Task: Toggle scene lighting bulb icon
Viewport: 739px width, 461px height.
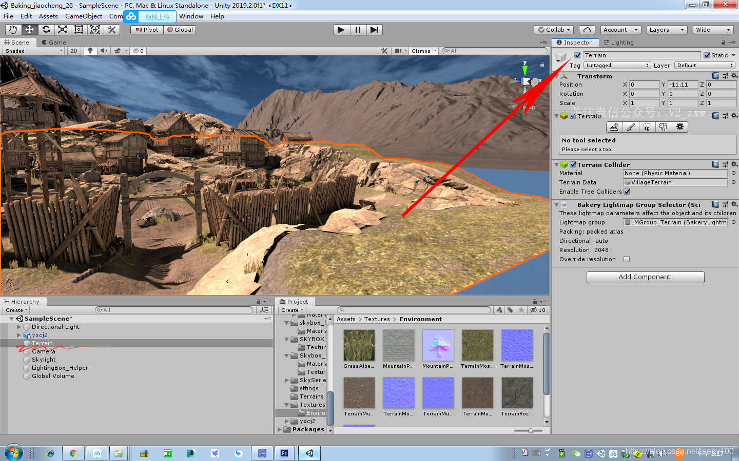Action: [x=90, y=51]
